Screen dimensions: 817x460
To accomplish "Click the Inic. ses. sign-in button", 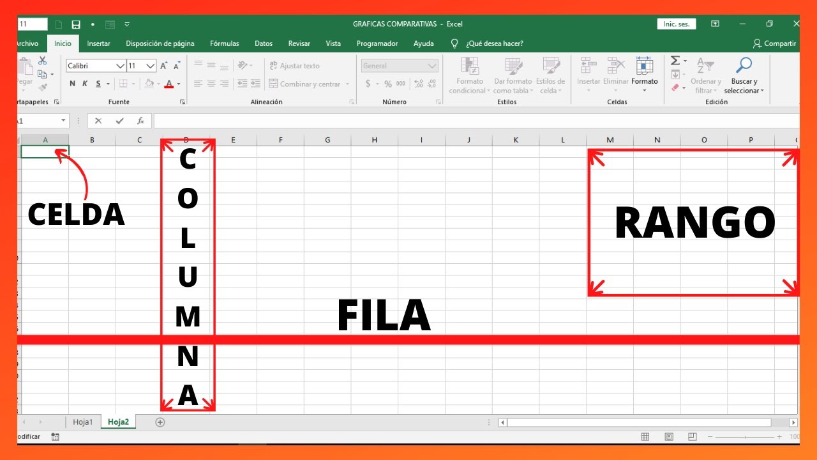I will pos(677,24).
